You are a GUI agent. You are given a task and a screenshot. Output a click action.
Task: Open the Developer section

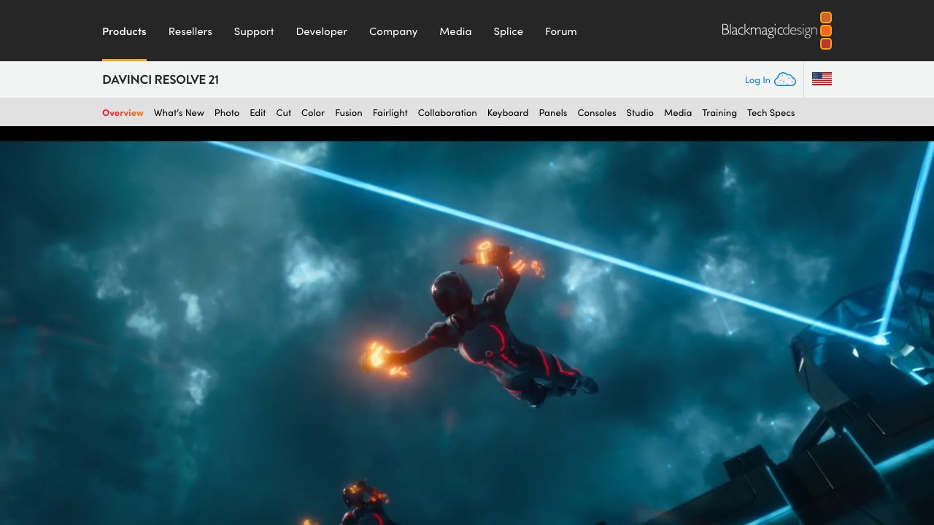pos(322,31)
